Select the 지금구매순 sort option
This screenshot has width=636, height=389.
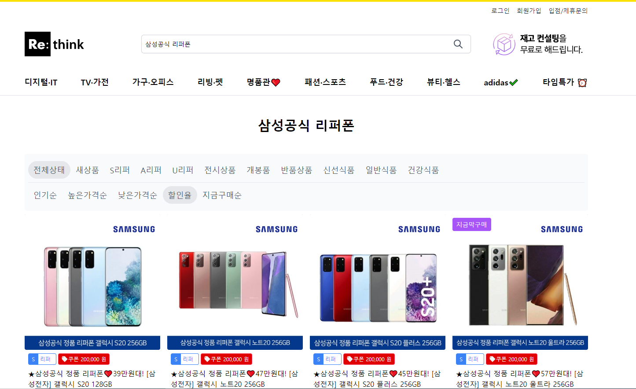click(222, 195)
